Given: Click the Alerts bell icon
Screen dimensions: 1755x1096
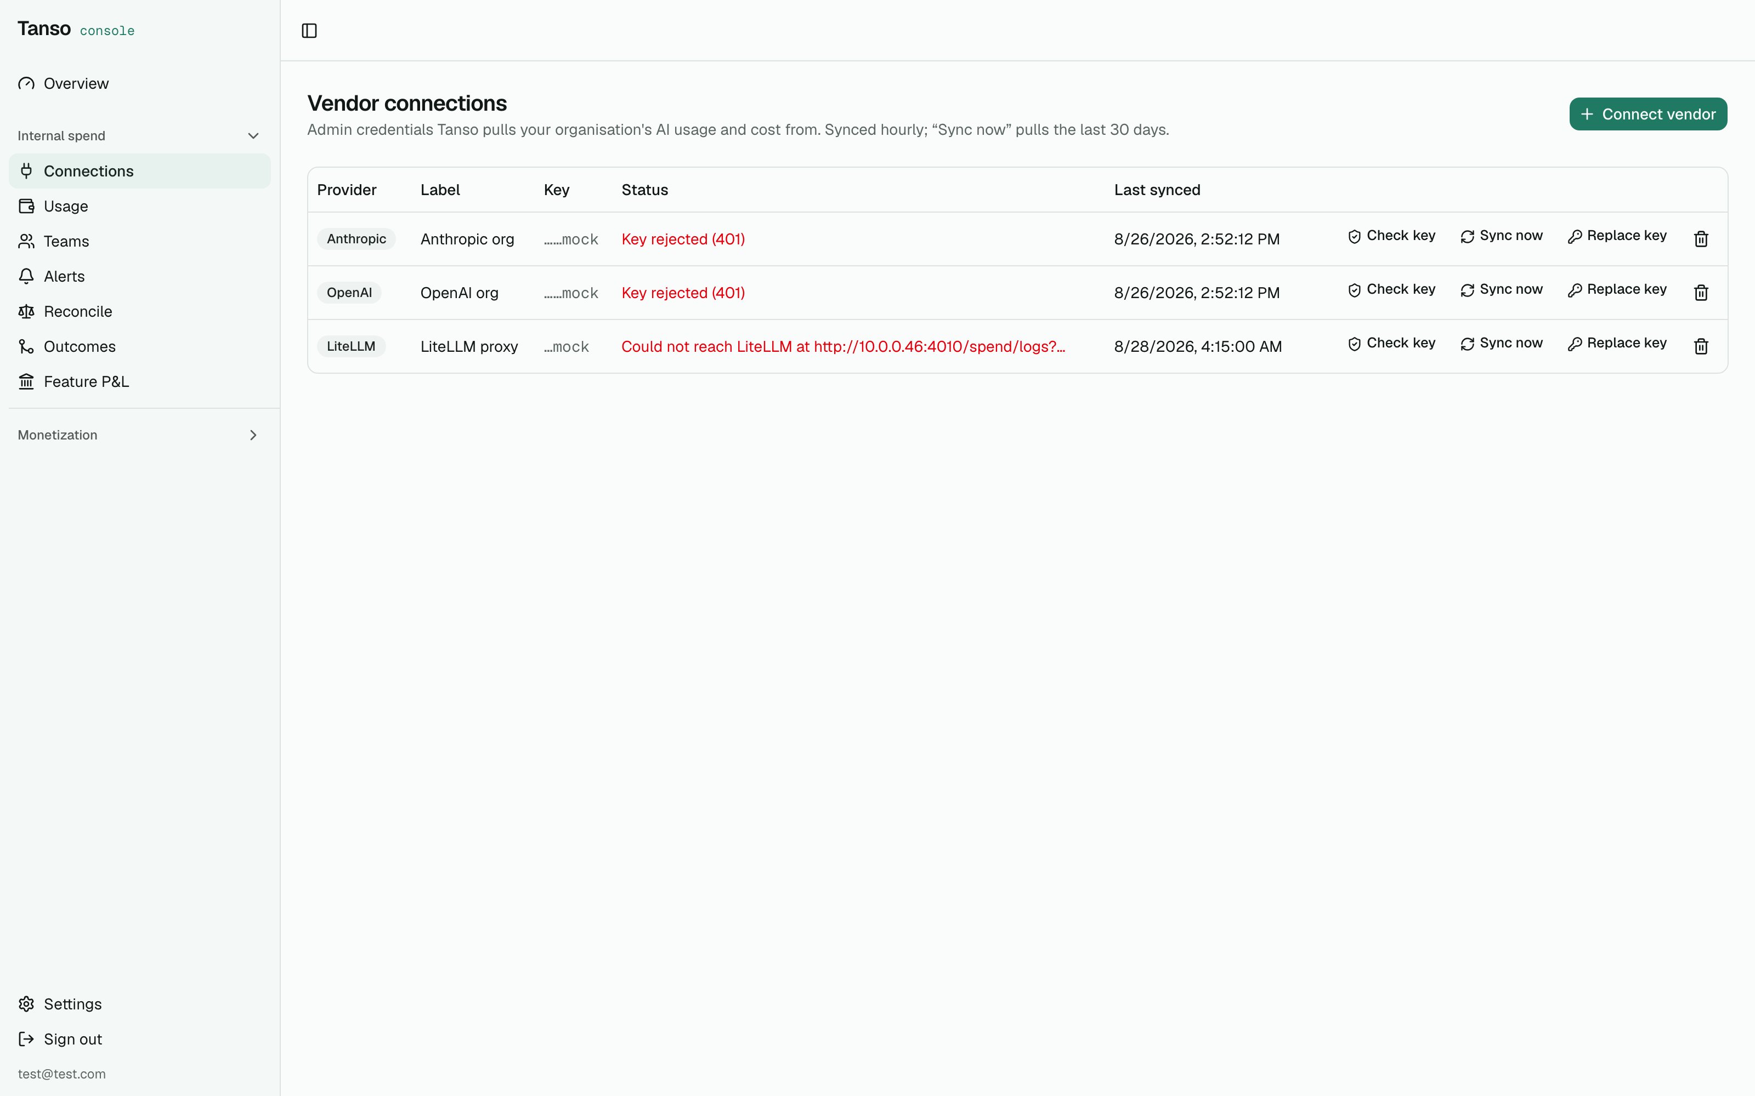Looking at the screenshot, I should click(26, 276).
